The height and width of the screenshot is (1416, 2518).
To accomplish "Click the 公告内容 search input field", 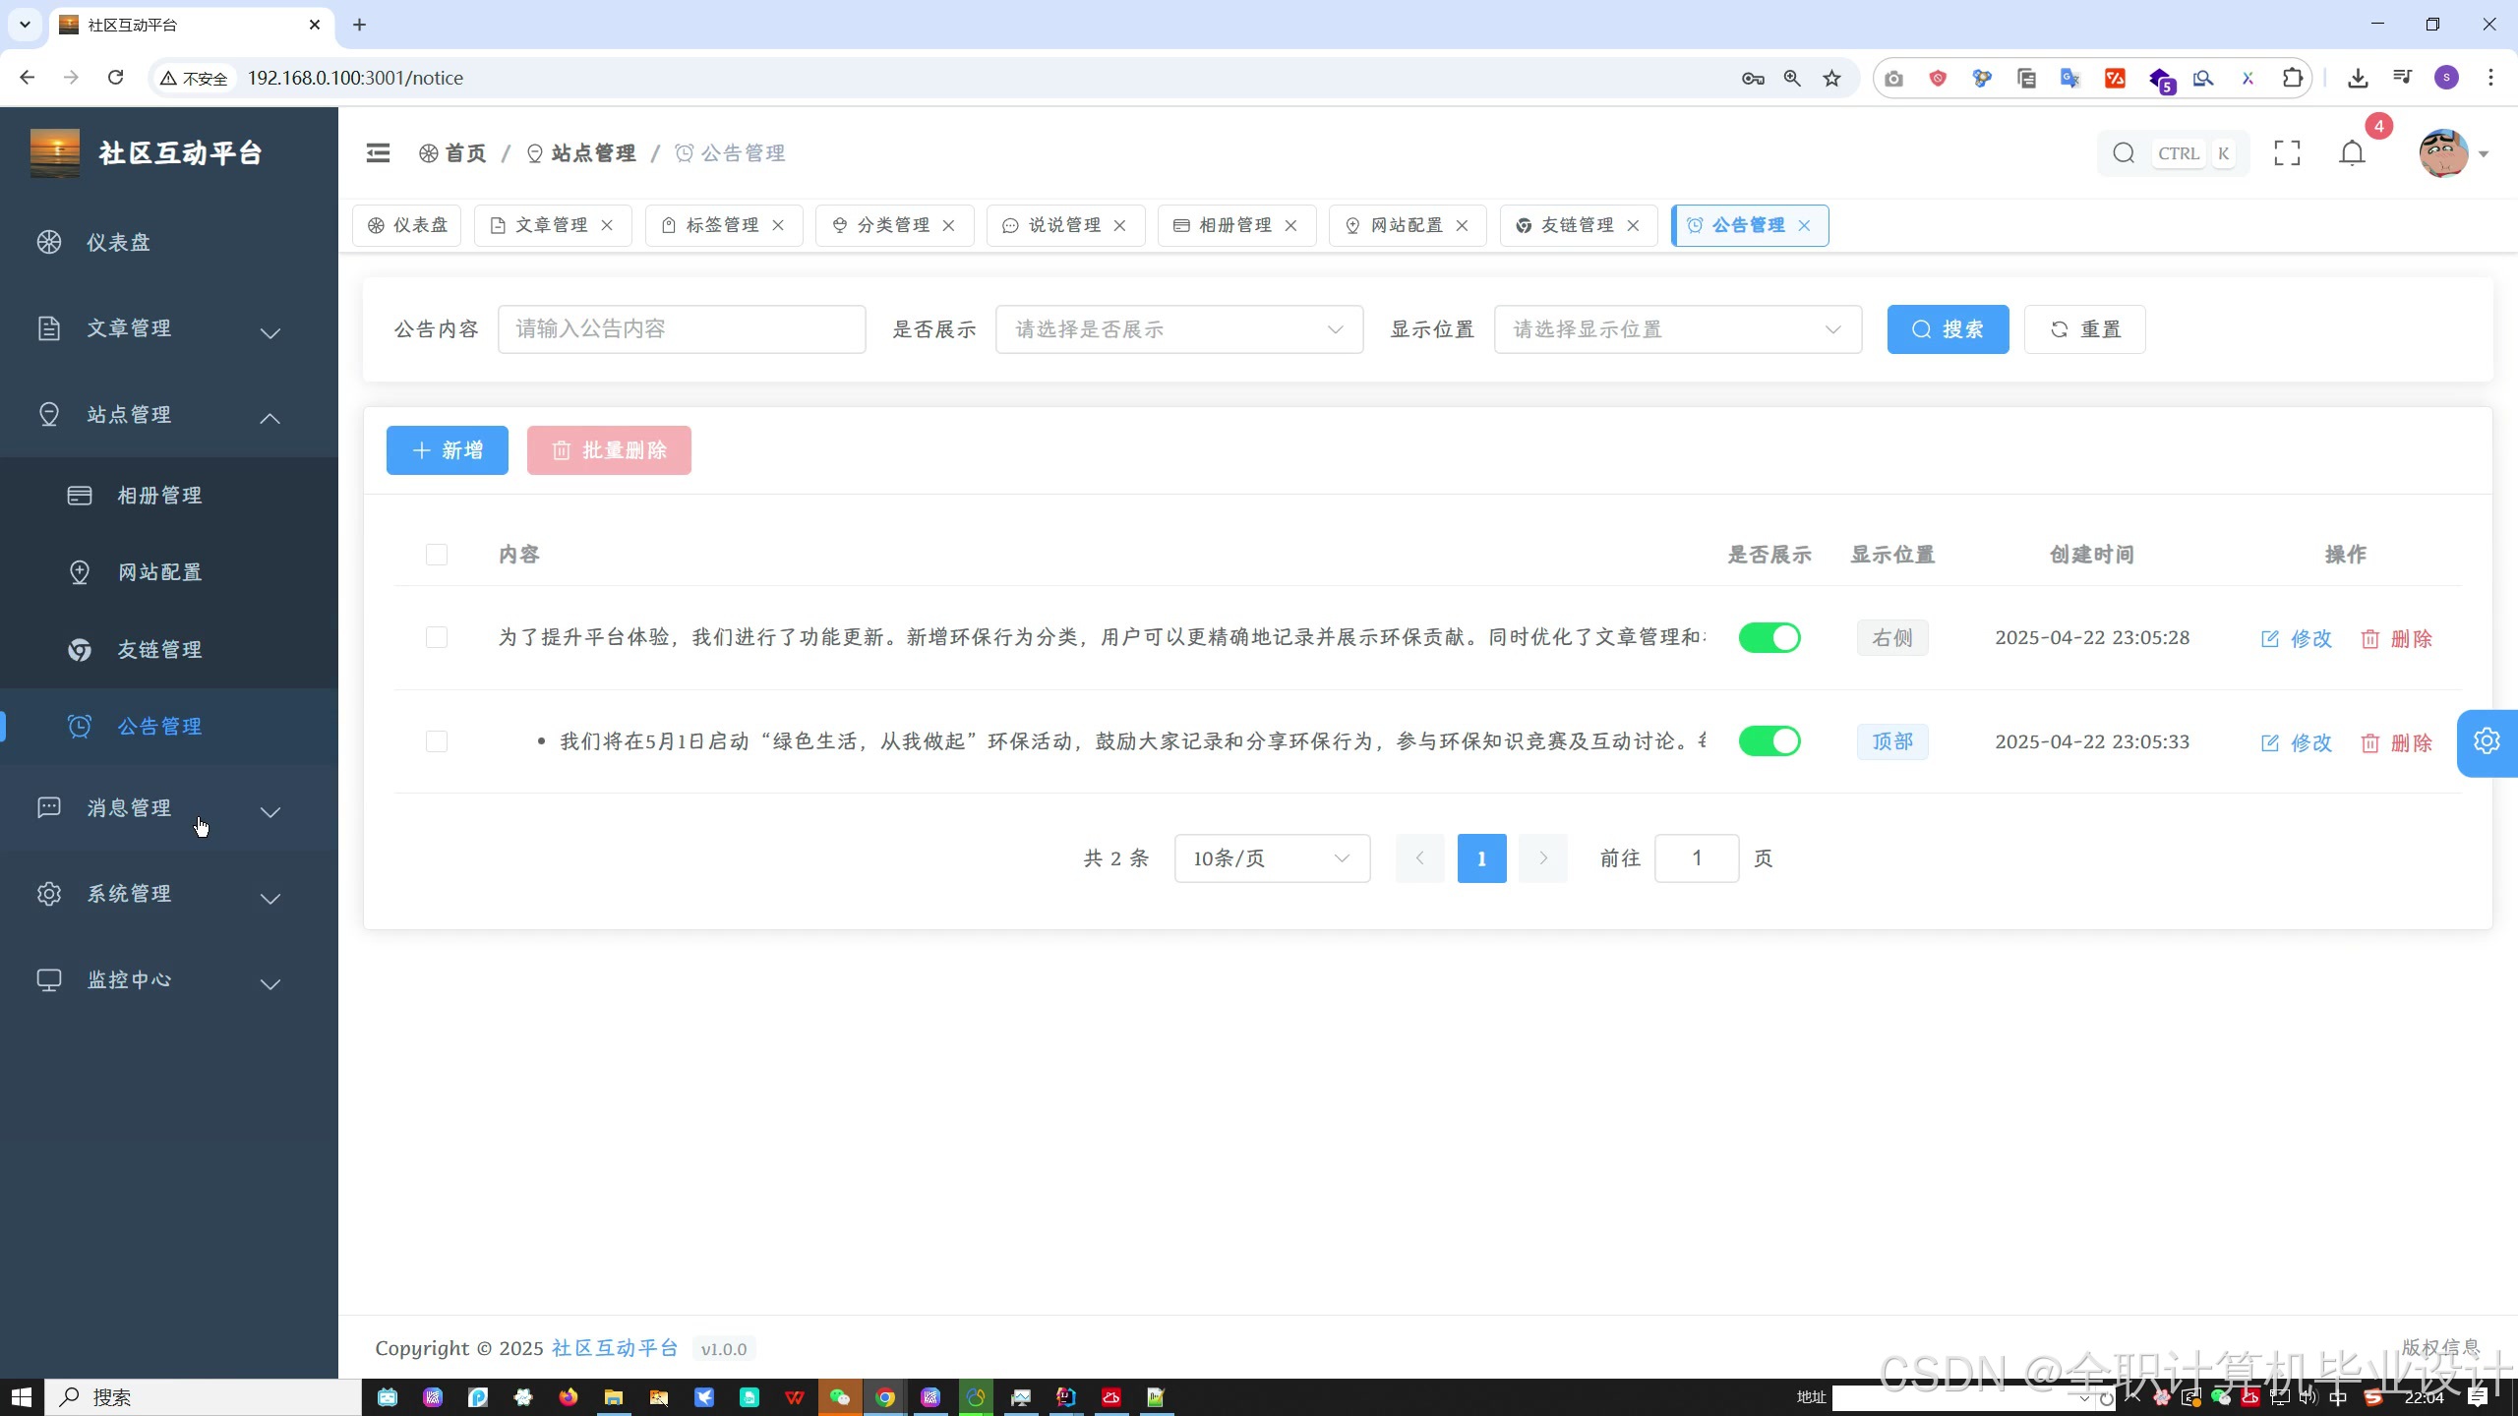I will (681, 329).
